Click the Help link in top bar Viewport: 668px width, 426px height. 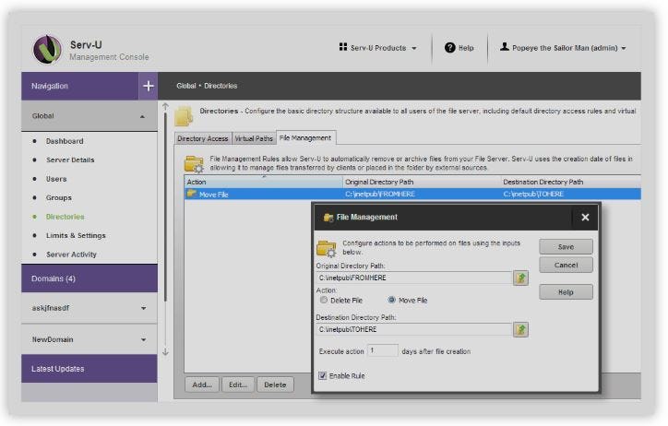tap(466, 48)
